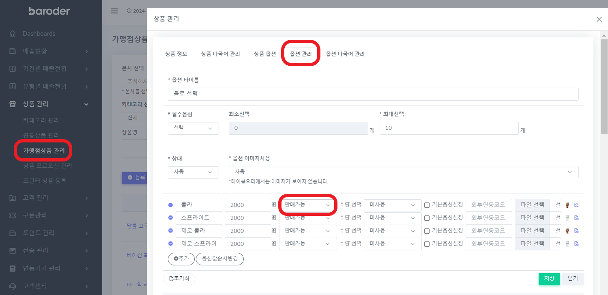Open the 옵션 이미지사용 dropdown

[403, 172]
